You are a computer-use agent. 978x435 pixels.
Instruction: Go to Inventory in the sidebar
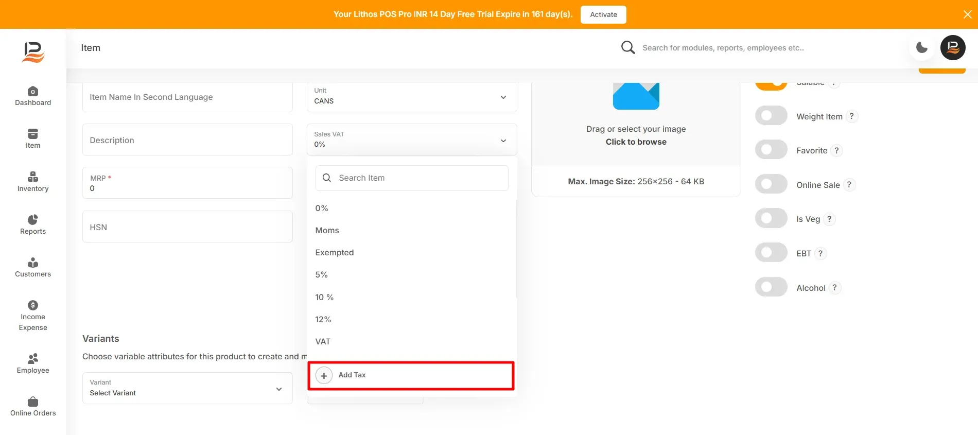click(x=33, y=182)
